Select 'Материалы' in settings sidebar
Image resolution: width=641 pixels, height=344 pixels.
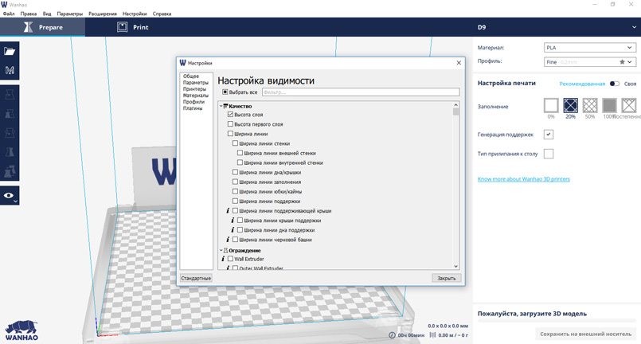point(196,96)
